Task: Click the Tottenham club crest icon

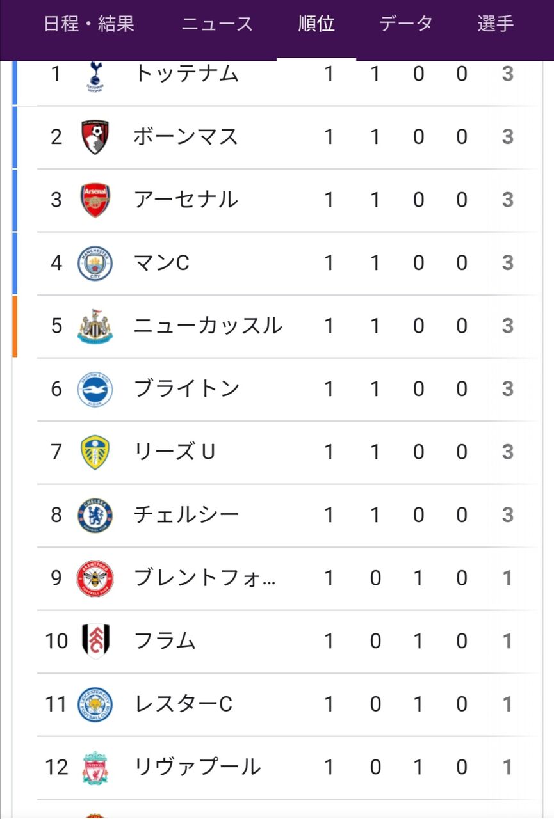Action: pyautogui.click(x=95, y=76)
